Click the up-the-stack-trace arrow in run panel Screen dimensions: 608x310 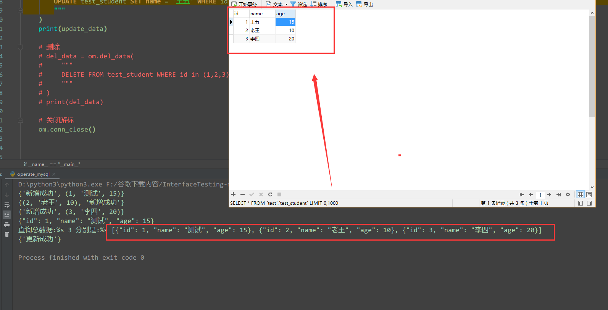coord(7,185)
